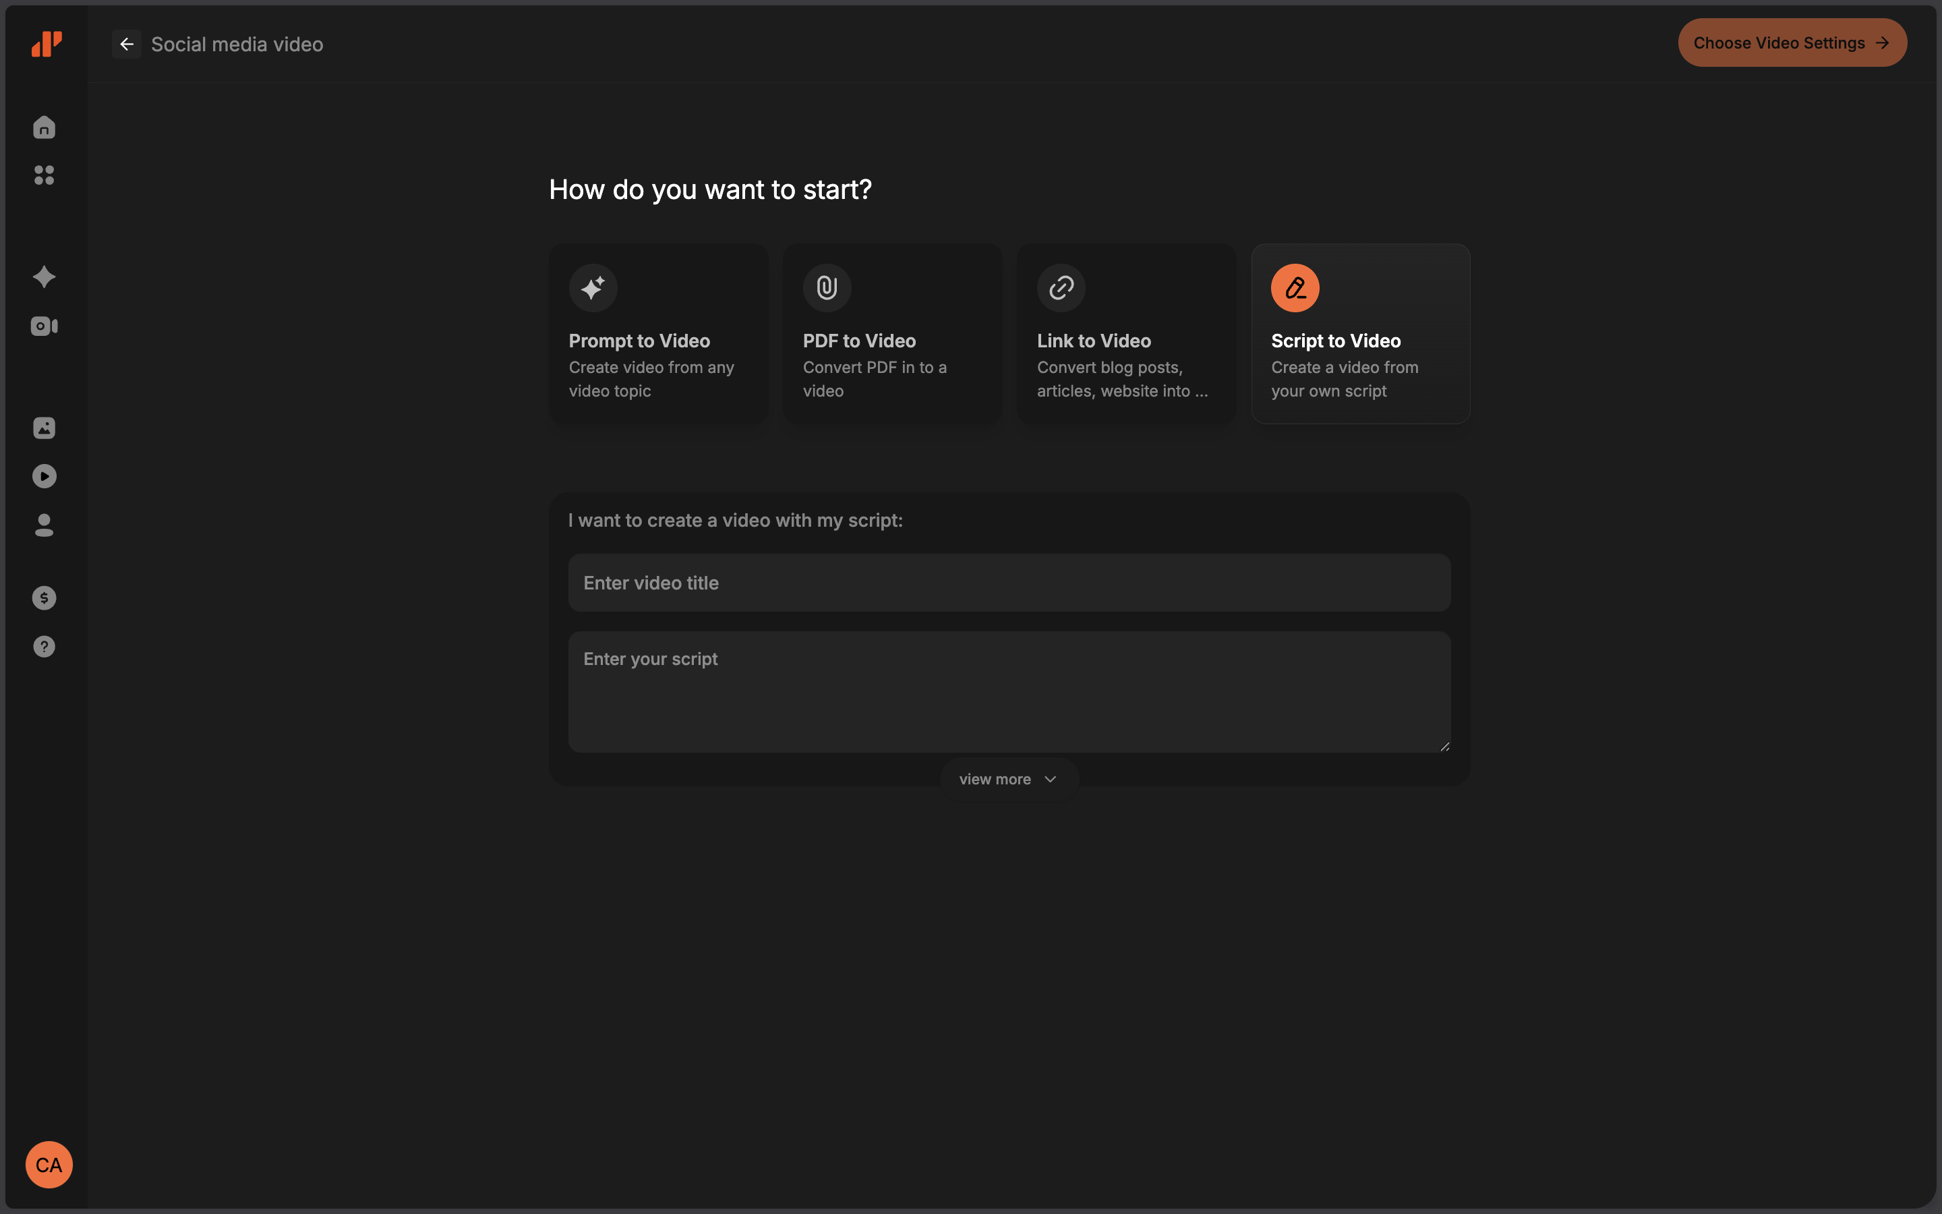Select the AI sparkle icon
Screen dimensions: 1942x1214
[43, 277]
